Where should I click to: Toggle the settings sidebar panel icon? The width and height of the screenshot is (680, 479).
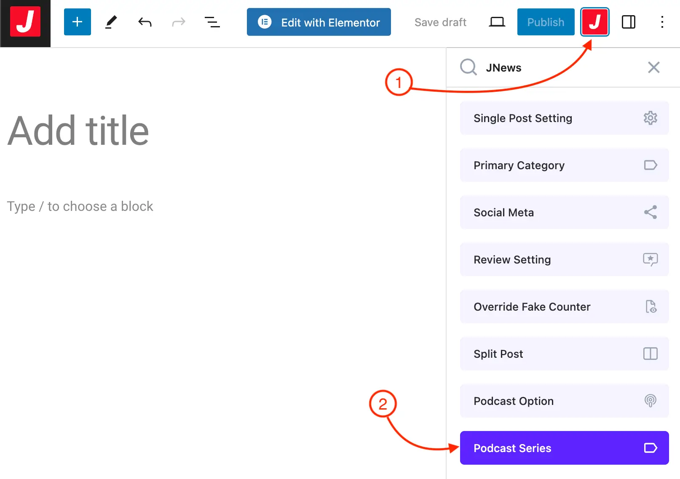628,22
